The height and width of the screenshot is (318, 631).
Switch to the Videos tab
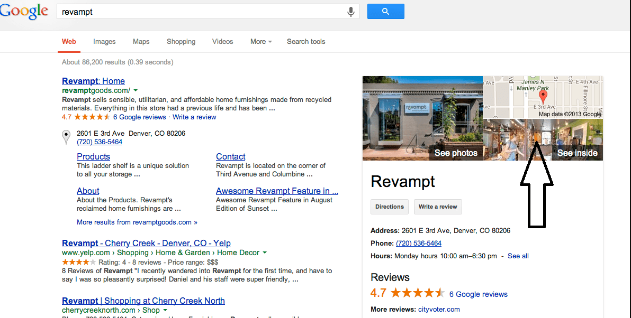(222, 41)
